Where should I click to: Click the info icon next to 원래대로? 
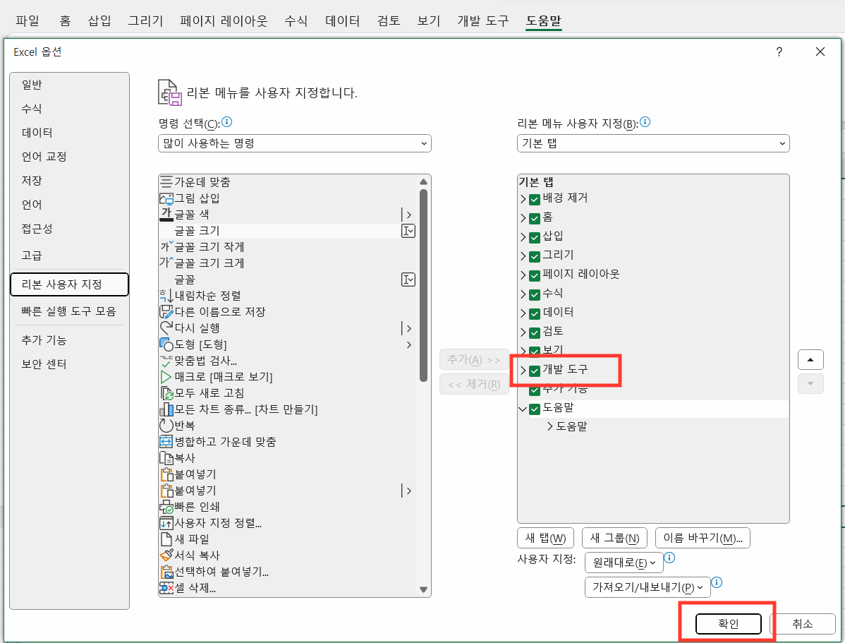670,557
